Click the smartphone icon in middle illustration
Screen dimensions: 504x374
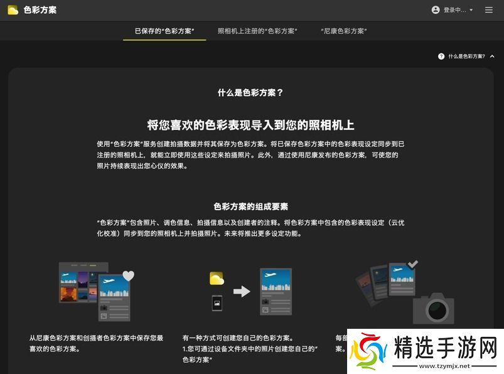(218, 304)
